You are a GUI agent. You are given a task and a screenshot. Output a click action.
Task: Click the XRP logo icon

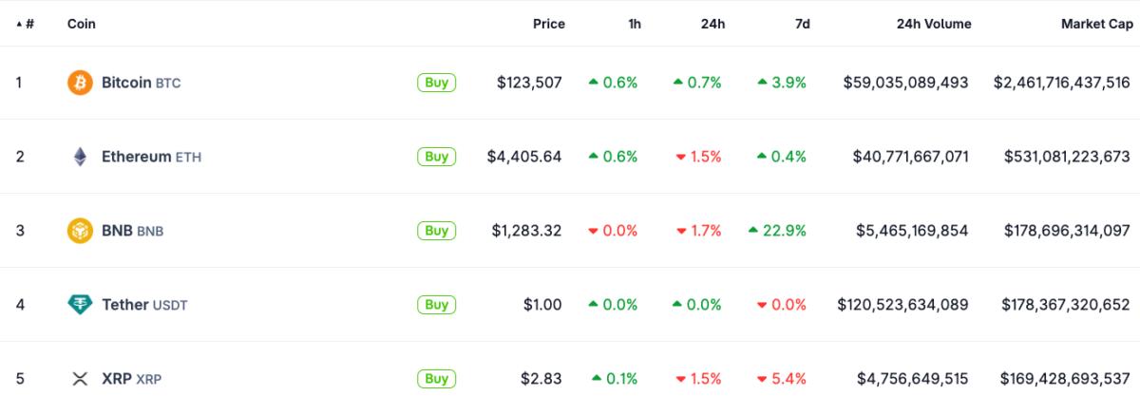[x=80, y=379]
